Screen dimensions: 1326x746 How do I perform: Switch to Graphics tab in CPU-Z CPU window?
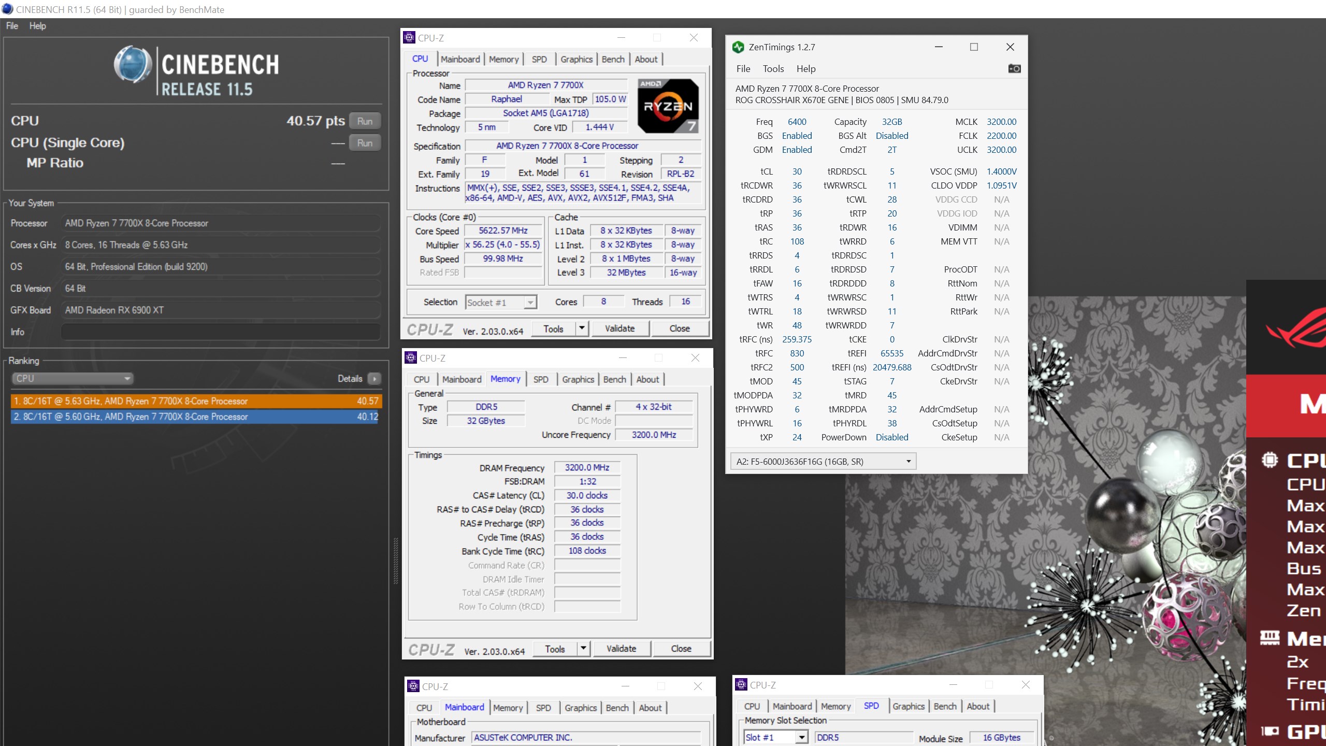click(576, 60)
